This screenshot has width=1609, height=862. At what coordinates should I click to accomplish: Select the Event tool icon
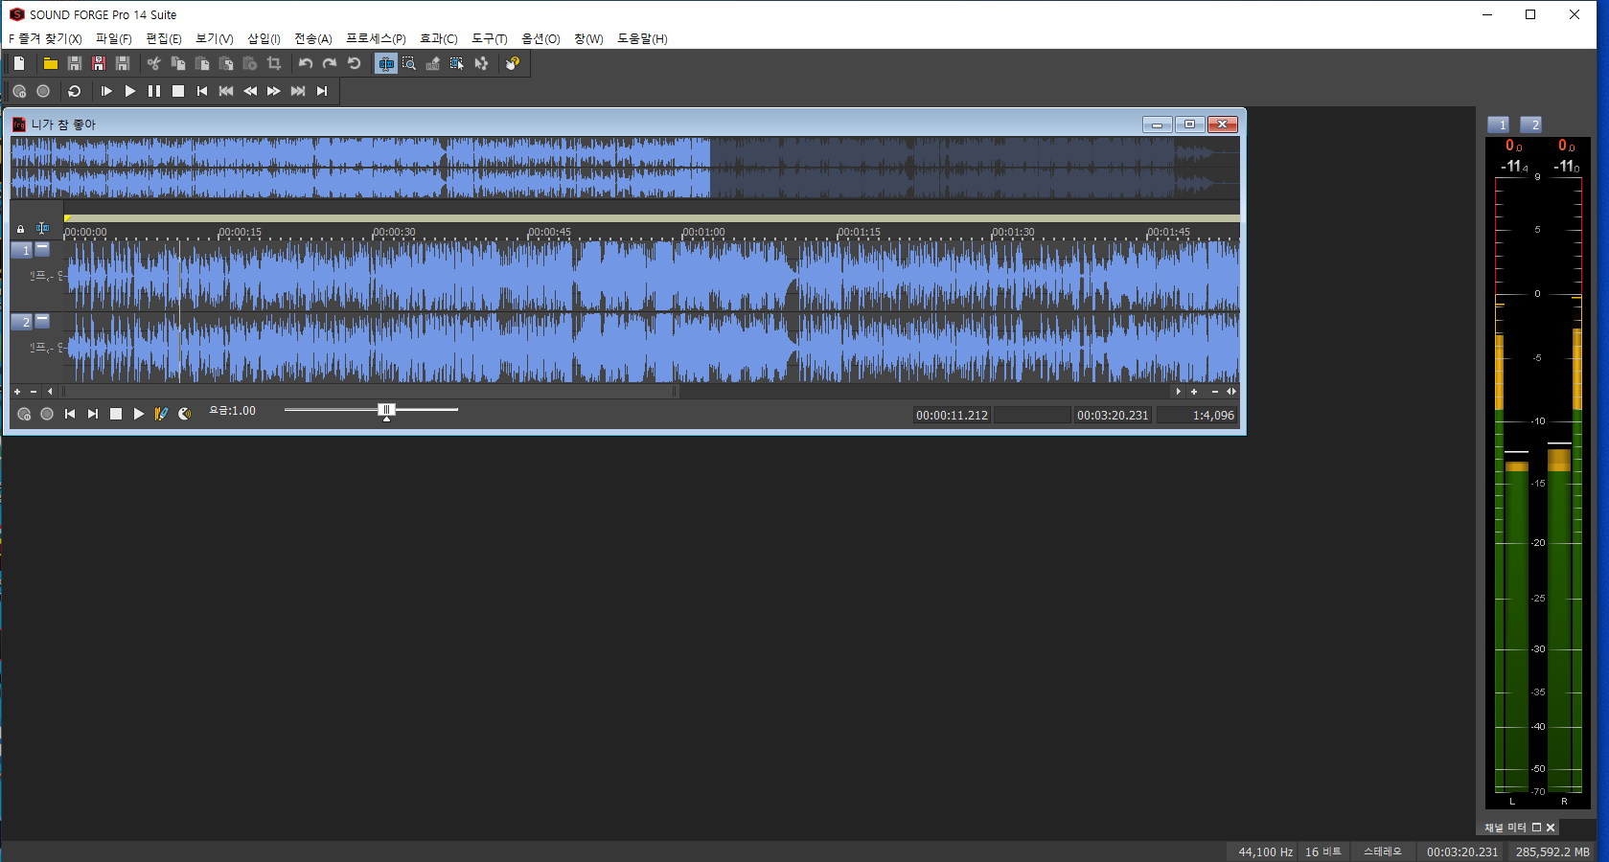pyautogui.click(x=457, y=63)
